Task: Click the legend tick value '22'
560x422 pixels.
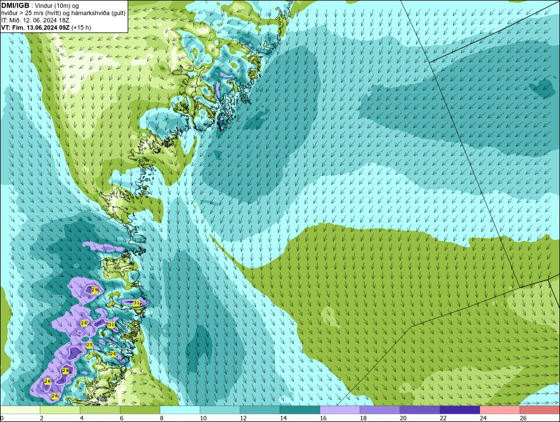Action: 443,418
